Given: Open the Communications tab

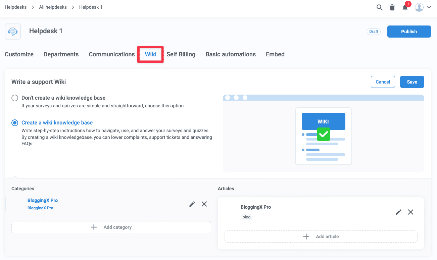Looking at the screenshot, I should click(112, 54).
